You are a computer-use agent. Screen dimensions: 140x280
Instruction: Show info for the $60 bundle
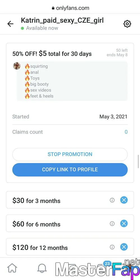coord(112,223)
